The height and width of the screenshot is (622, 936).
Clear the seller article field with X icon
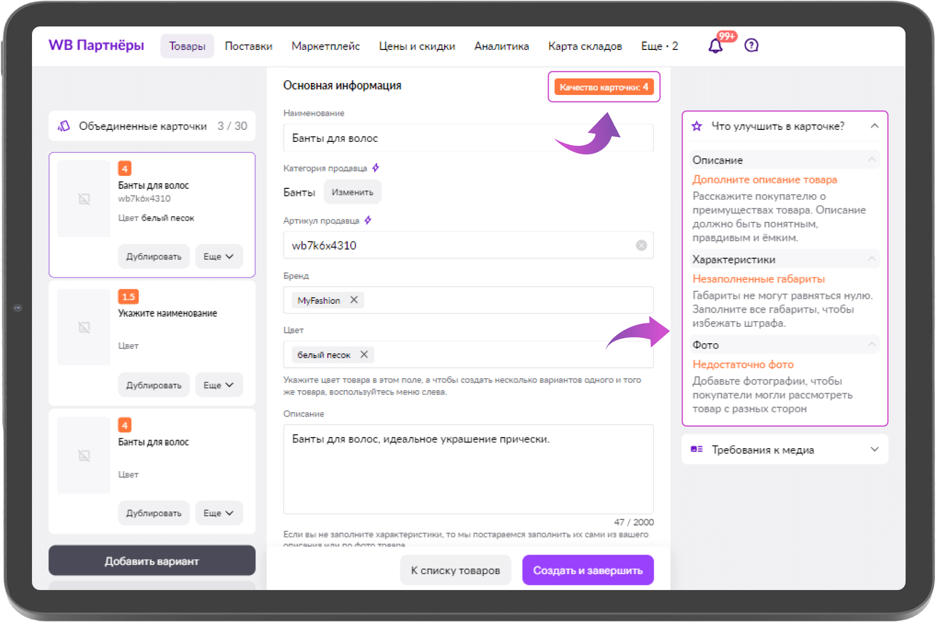click(x=641, y=245)
